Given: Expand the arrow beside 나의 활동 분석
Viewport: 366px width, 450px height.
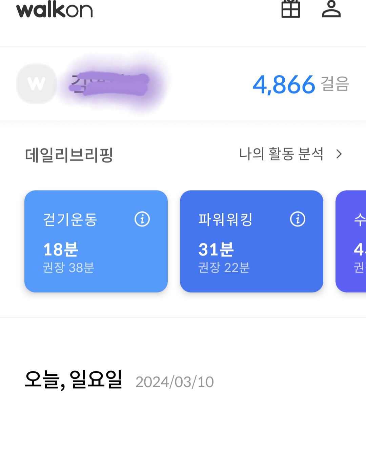Looking at the screenshot, I should tap(339, 154).
